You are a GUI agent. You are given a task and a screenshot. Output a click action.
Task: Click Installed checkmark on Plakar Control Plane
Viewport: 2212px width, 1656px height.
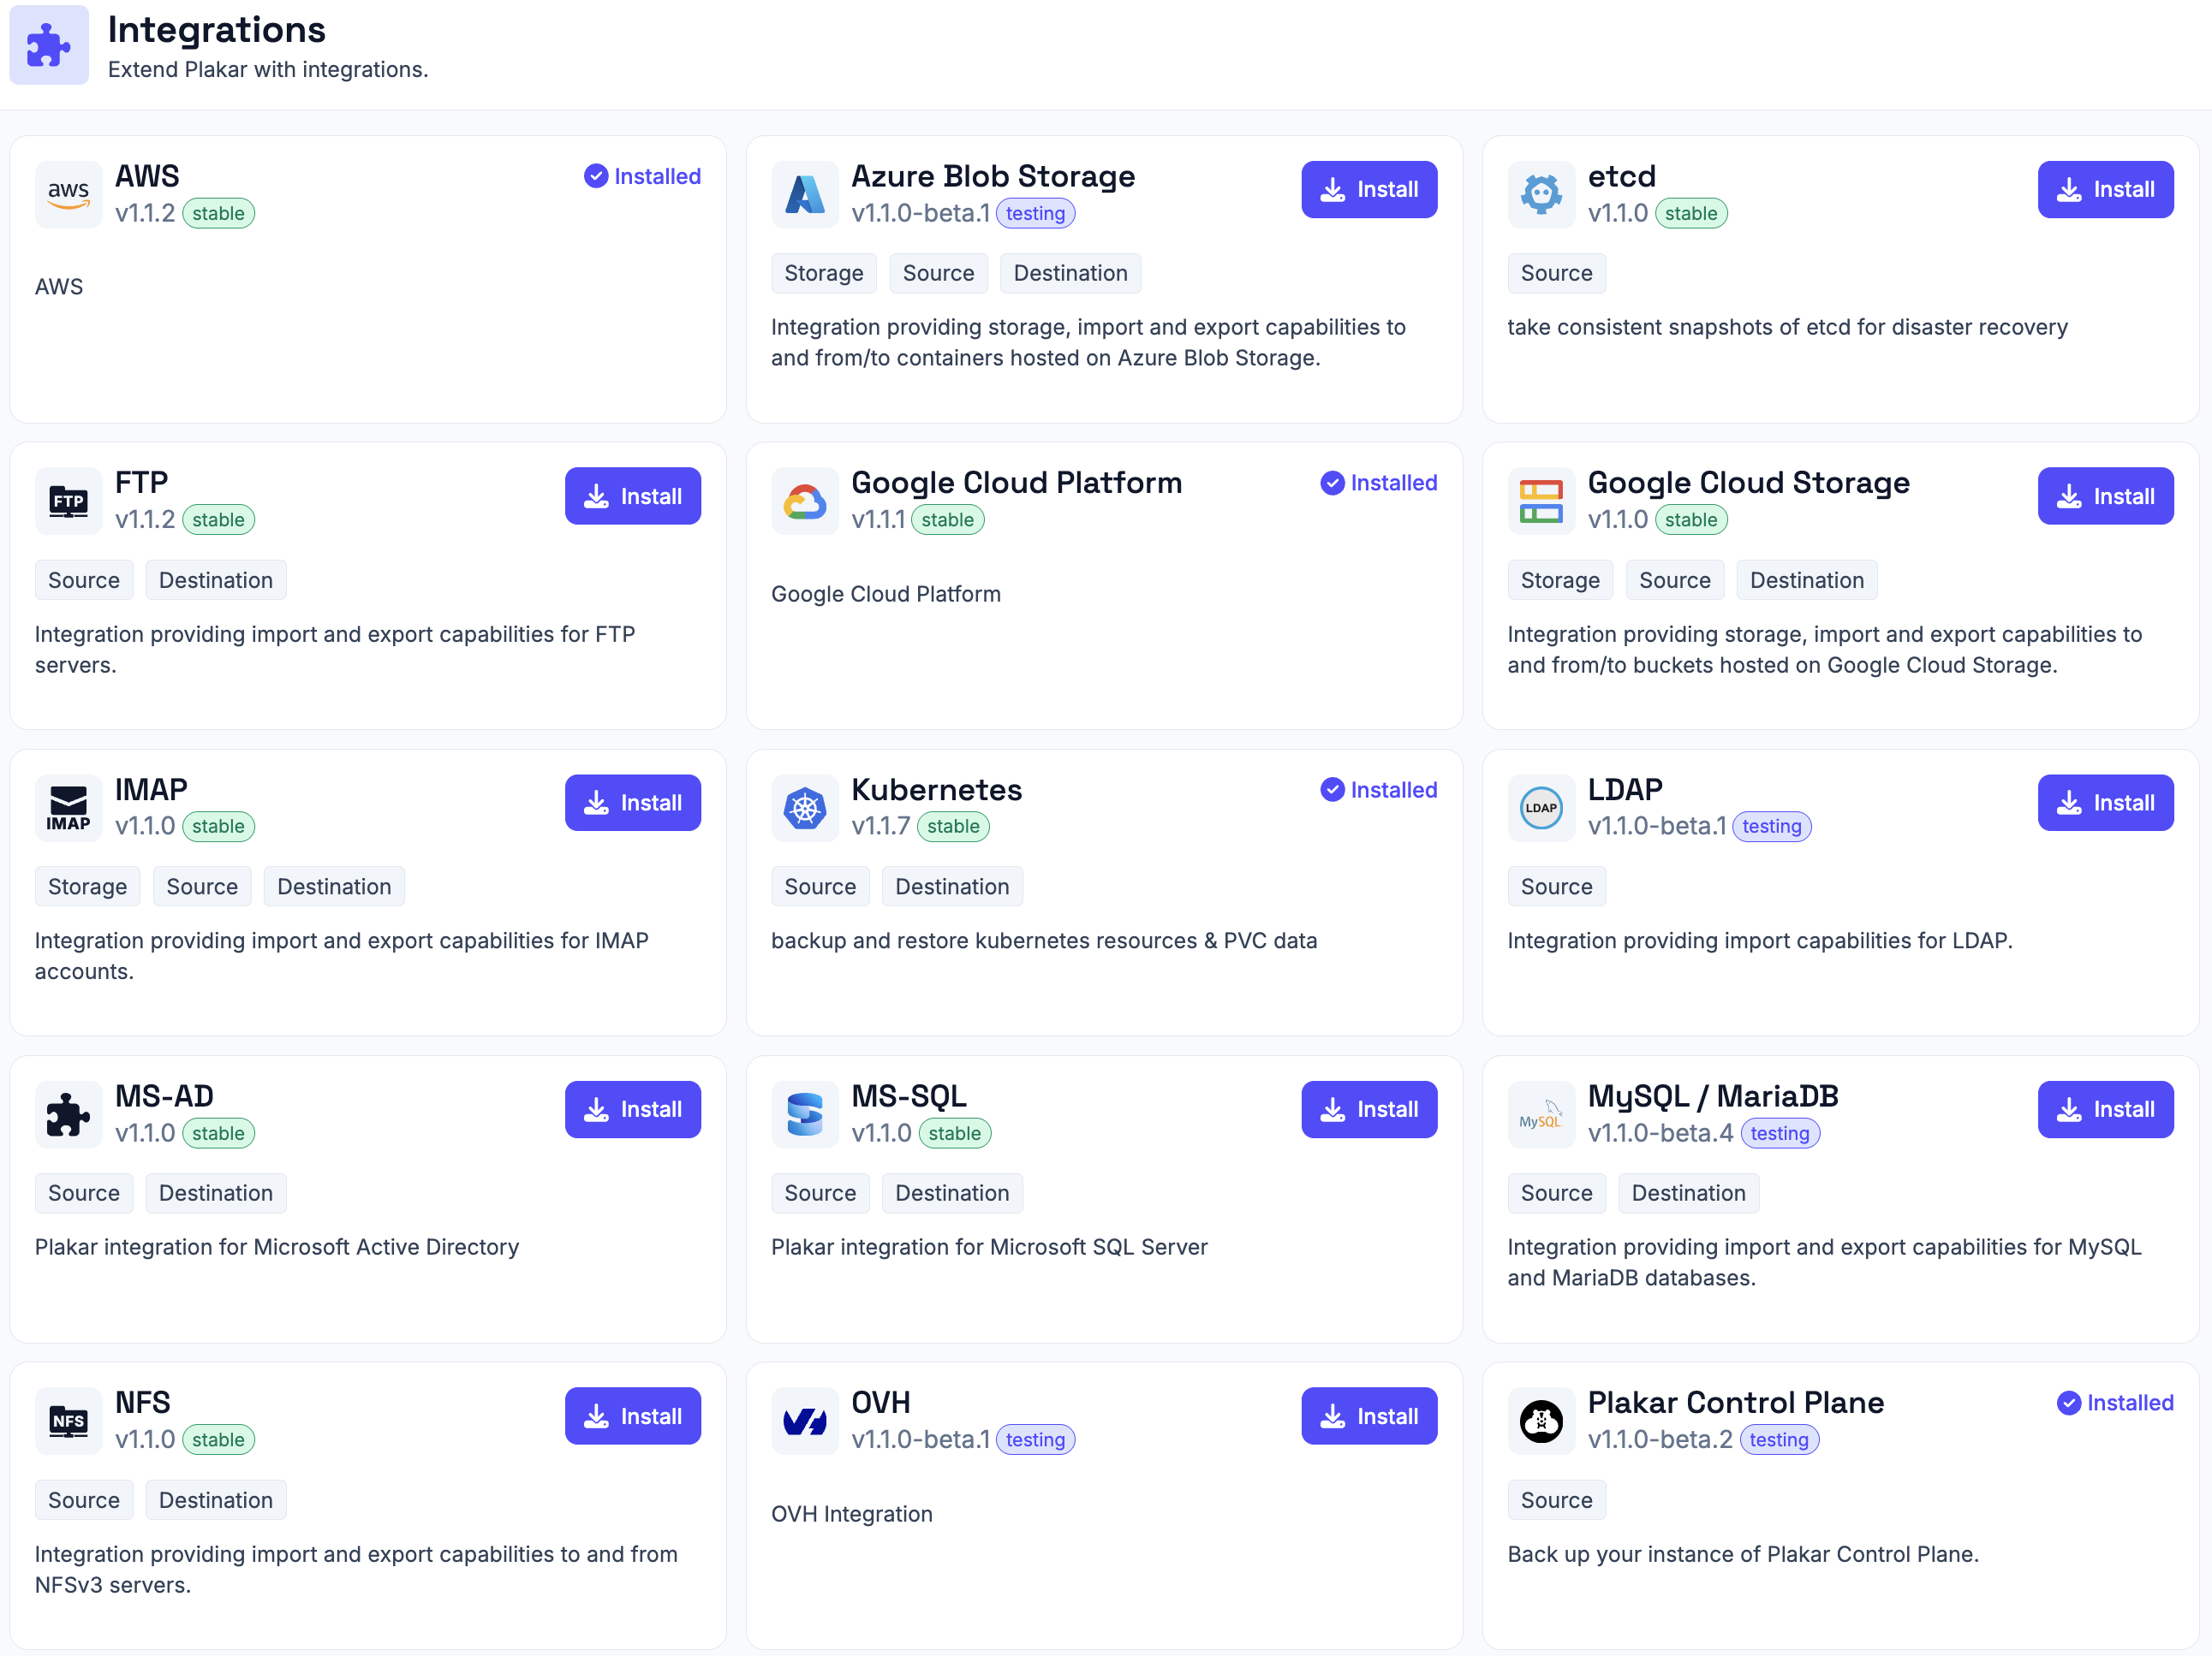tap(2068, 1402)
